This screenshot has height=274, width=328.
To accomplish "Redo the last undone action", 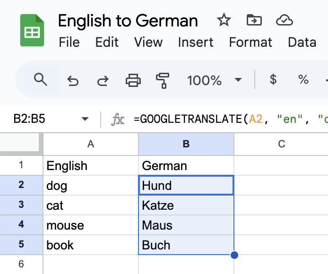I will 102,80.
